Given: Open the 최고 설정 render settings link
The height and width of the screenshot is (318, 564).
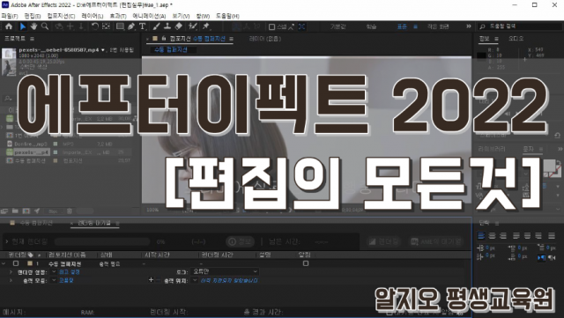Looking at the screenshot, I should pos(70,272).
